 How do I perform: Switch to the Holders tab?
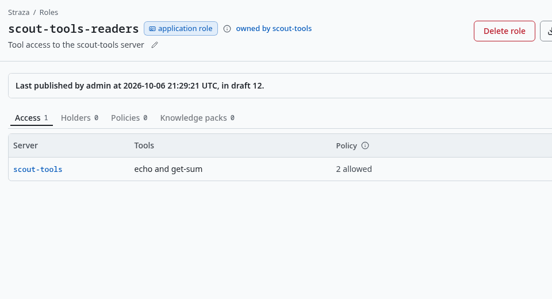(79, 118)
